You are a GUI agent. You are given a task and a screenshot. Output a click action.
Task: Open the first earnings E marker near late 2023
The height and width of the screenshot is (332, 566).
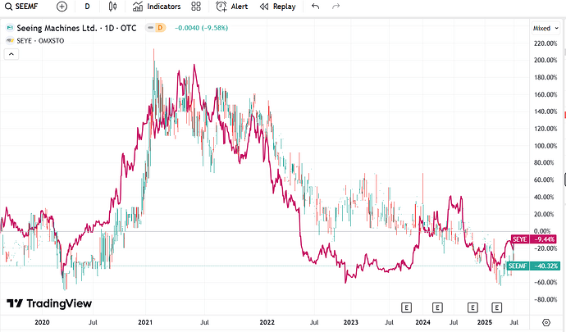pos(406,307)
